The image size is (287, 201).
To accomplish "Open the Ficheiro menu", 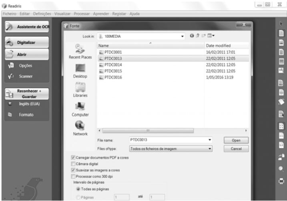I will (x=10, y=14).
